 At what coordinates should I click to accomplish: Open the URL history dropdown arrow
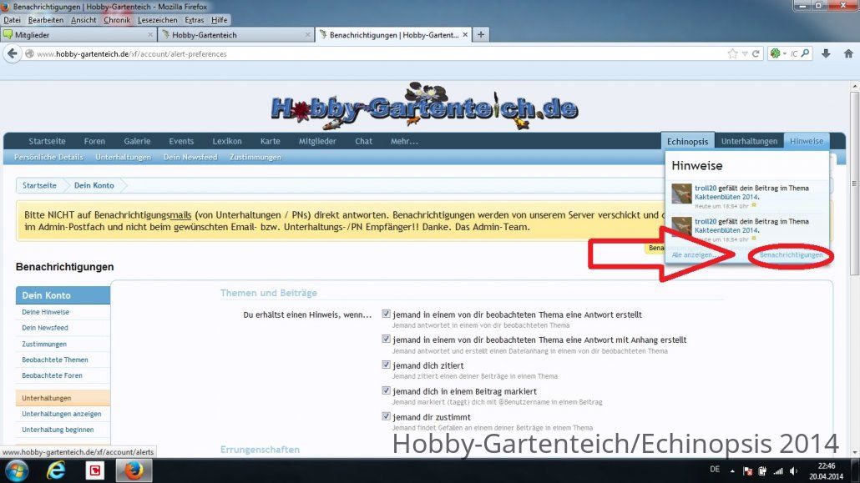[x=745, y=53]
